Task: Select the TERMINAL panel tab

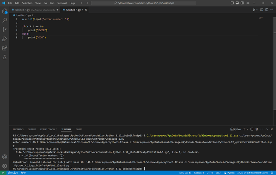Action: coord(66,129)
